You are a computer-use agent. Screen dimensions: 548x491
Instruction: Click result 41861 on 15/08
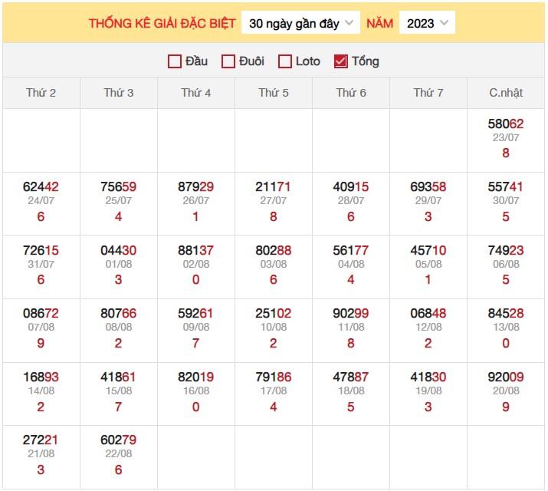coord(119,377)
